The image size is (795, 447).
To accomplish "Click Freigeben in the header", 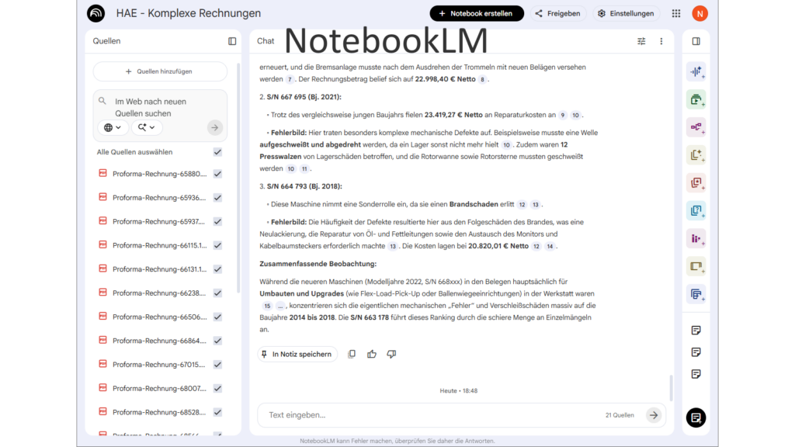I will coord(557,12).
